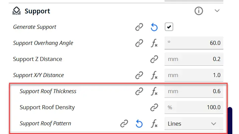
Task: Click link icon for Support Z Distance
Action: tap(154, 59)
